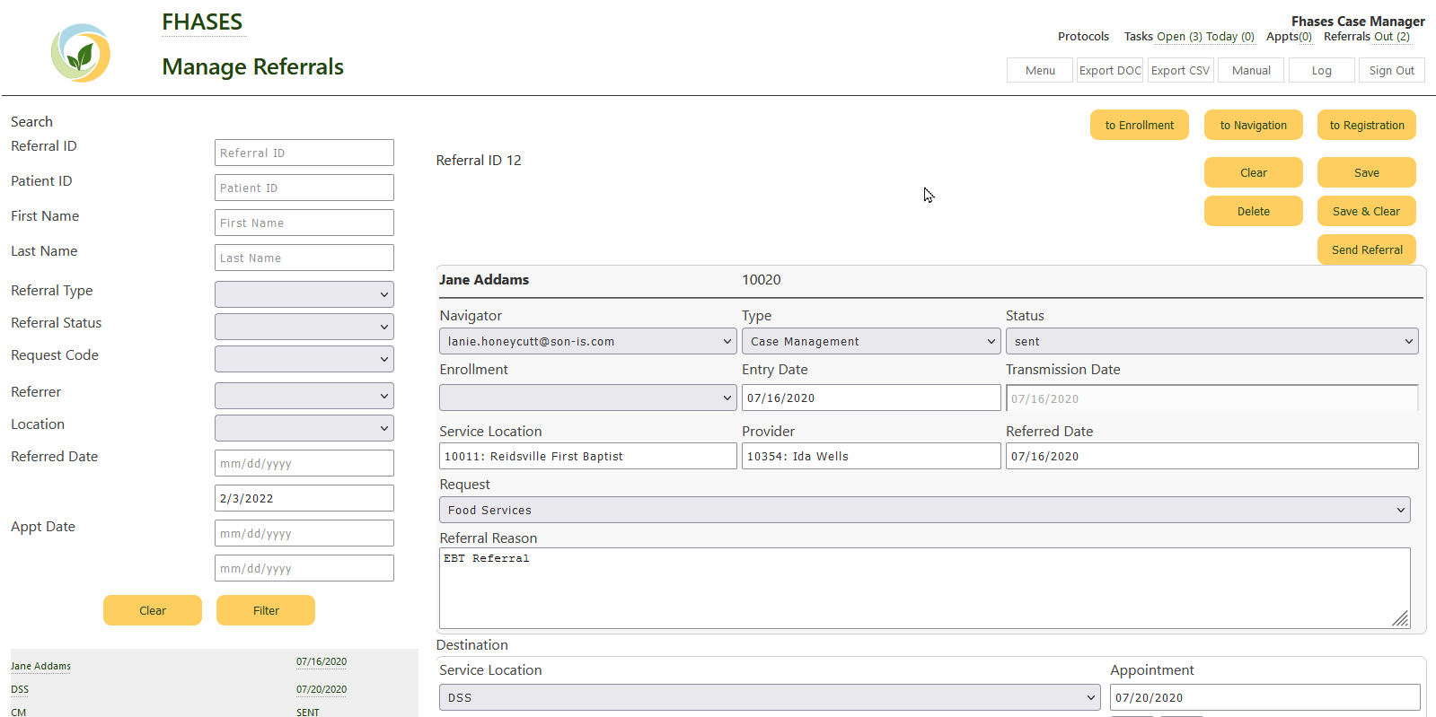Image resolution: width=1436 pixels, height=717 pixels.
Task: Expand the Request Code search dropdown
Action: click(304, 359)
